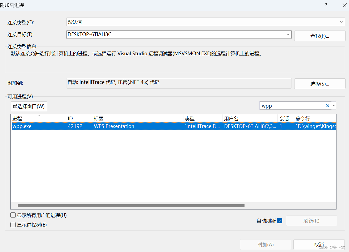Click the help question mark icon
This screenshot has width=349, height=252.
tap(326, 5)
